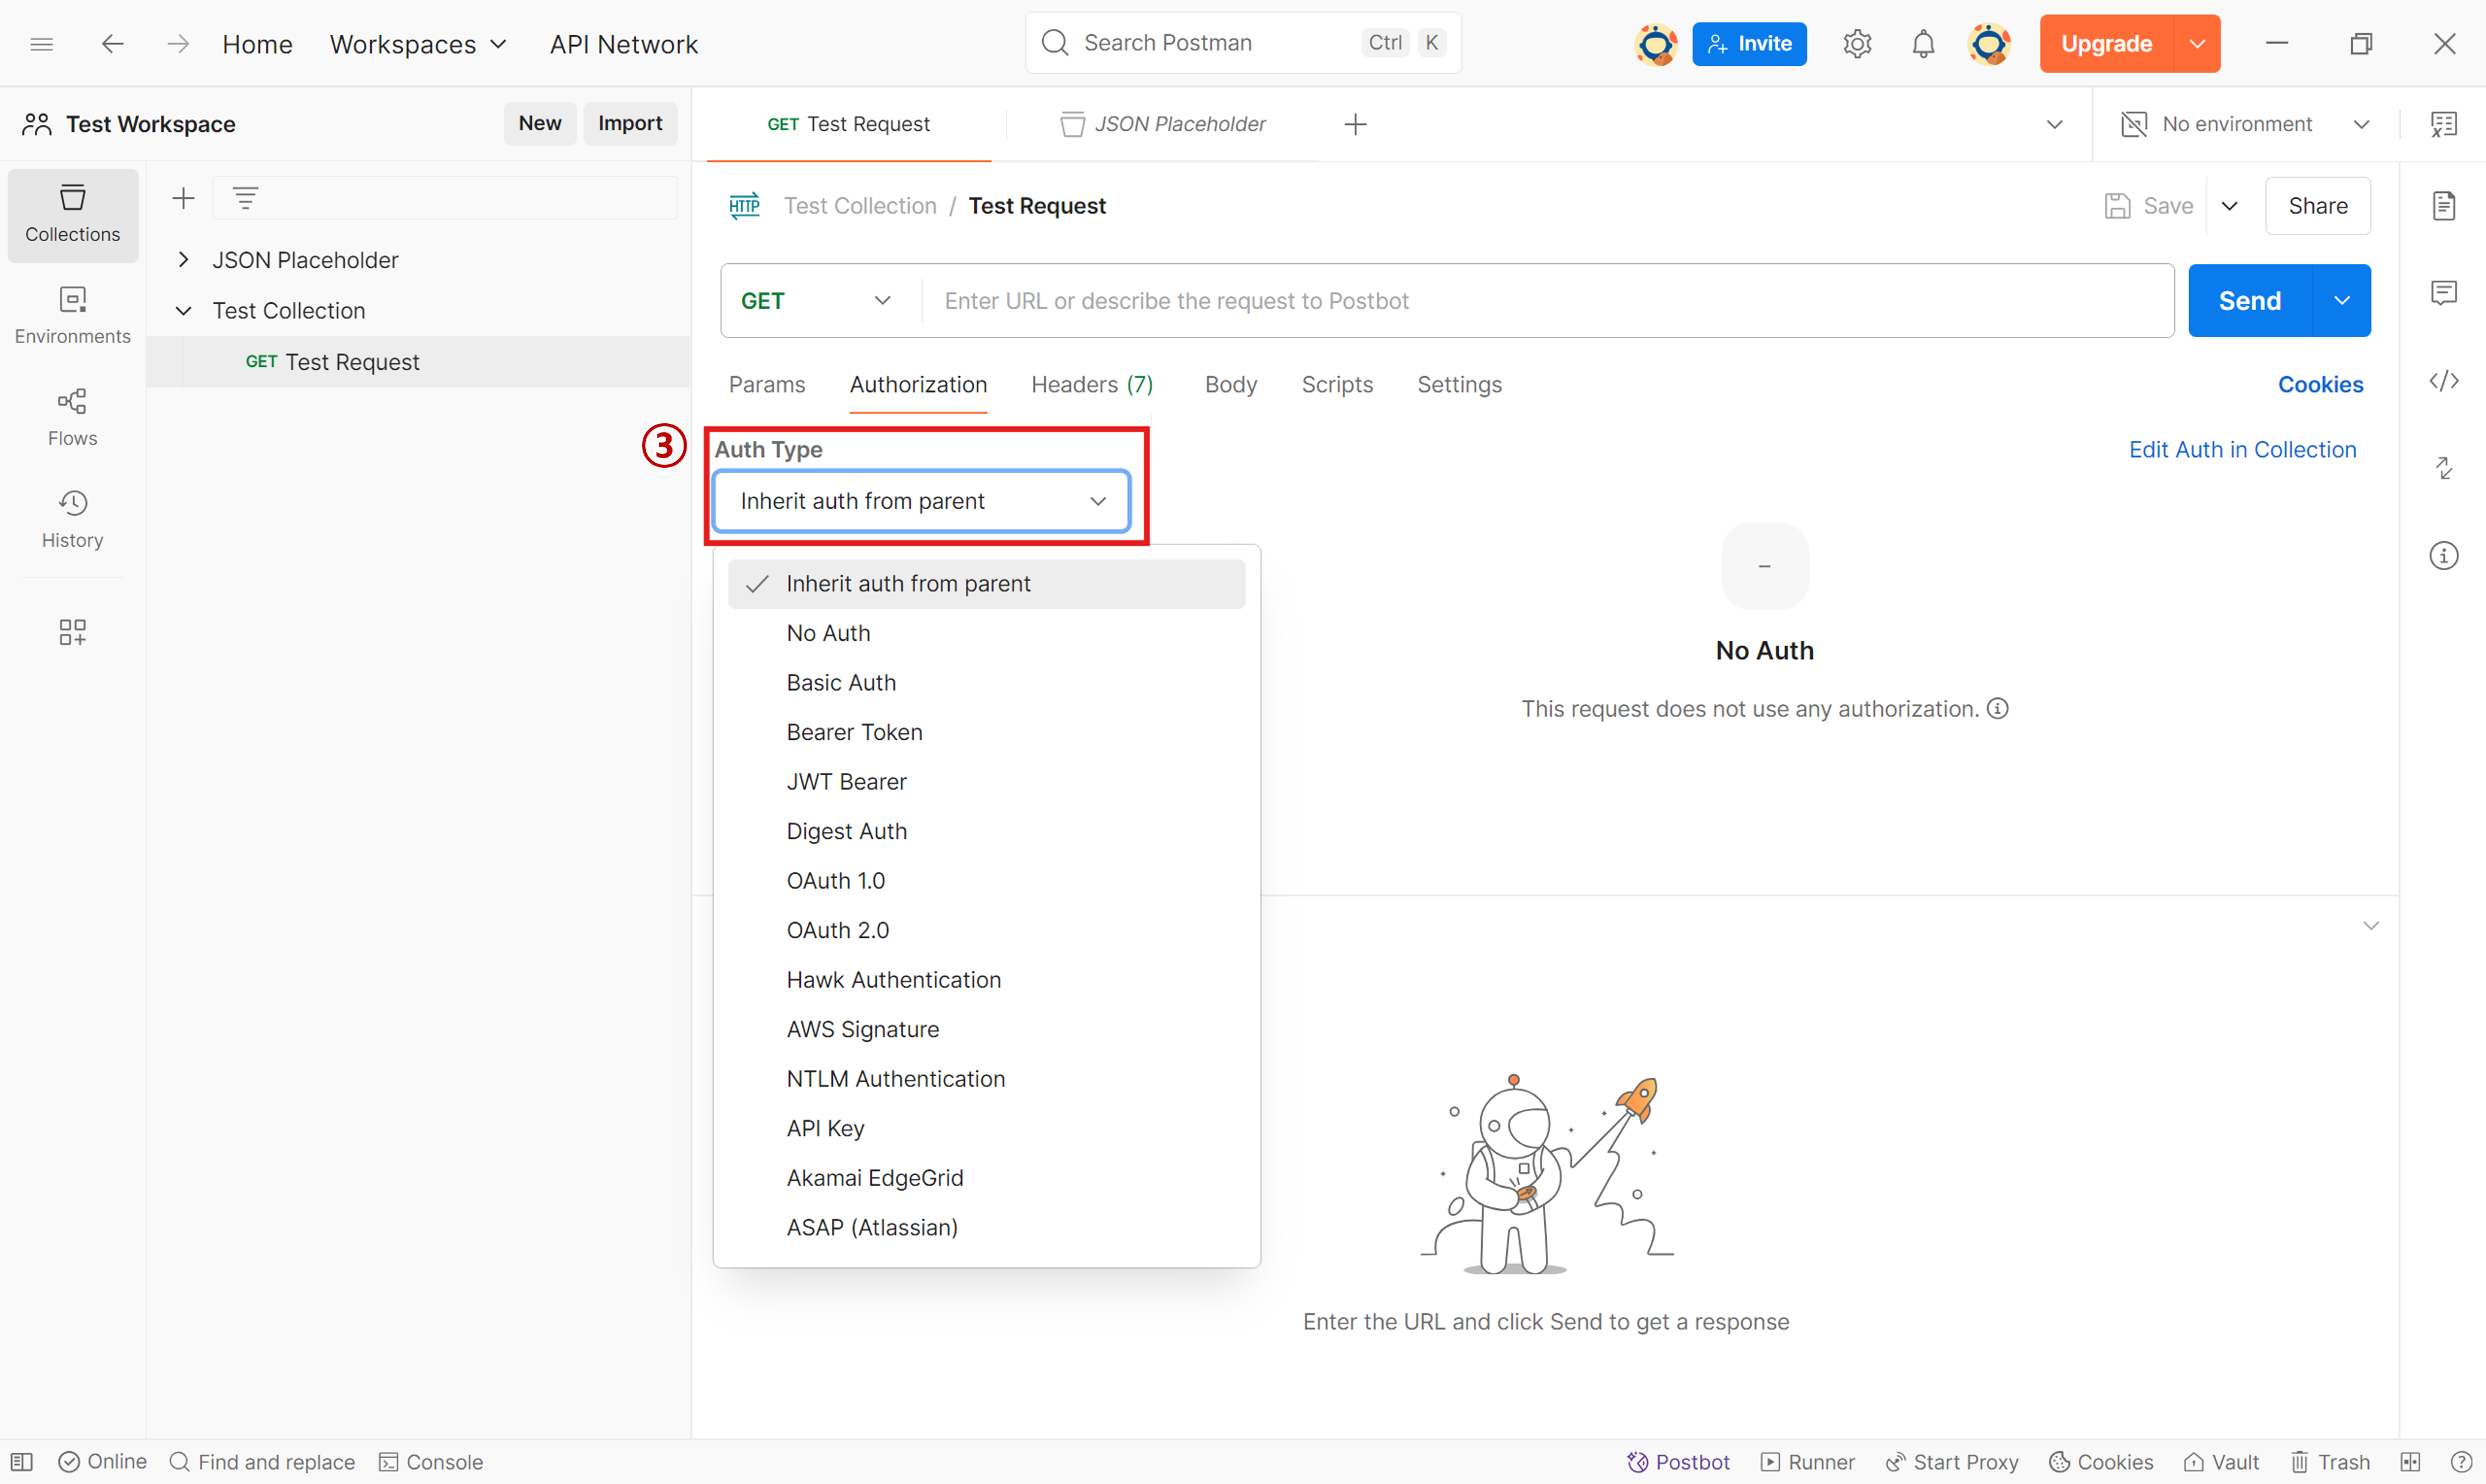
Task: Click Start Proxy in status bar
Action: point(1951,1462)
